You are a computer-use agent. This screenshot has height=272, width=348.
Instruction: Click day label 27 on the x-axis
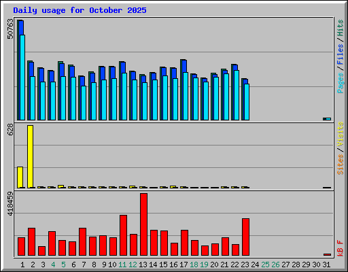pyautogui.click(x=285, y=265)
